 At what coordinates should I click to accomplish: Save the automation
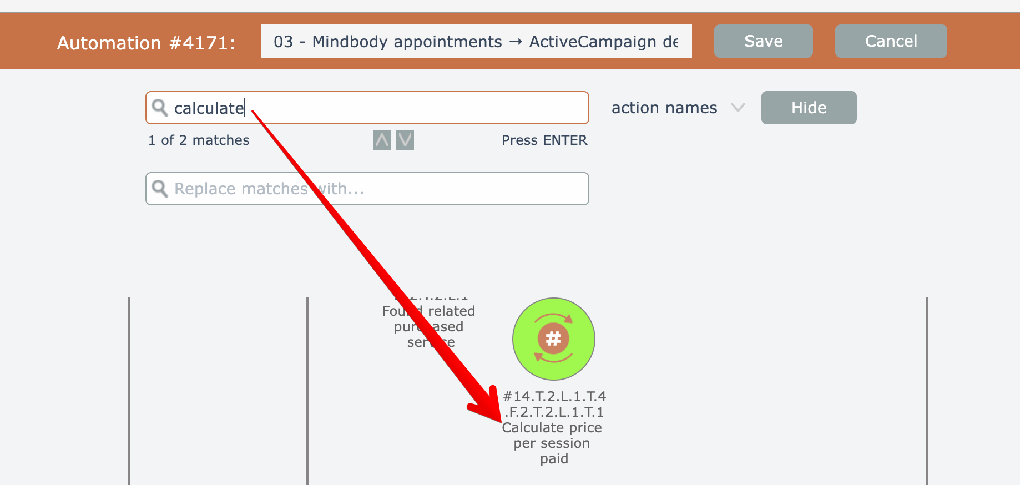coord(763,41)
